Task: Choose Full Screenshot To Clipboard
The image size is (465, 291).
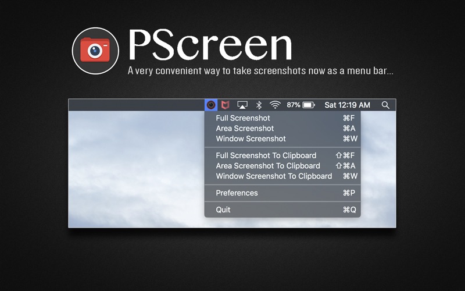Action: tap(282, 155)
